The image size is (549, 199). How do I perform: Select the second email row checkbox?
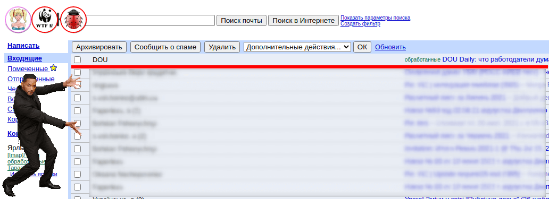[x=77, y=72]
